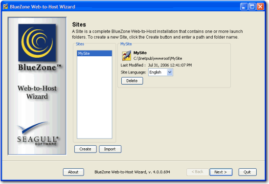Create a new site
This screenshot has width=269, height=184.
click(86, 149)
